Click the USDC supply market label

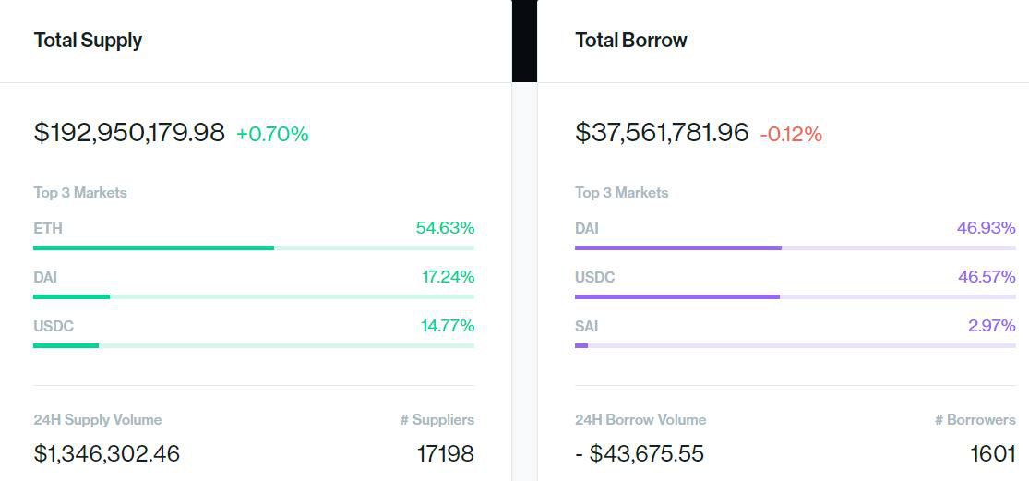[54, 326]
